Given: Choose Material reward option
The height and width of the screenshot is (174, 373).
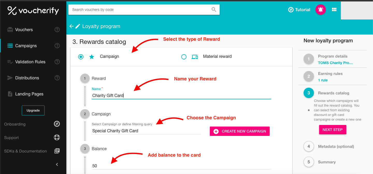Looking at the screenshot, I should click(184, 56).
